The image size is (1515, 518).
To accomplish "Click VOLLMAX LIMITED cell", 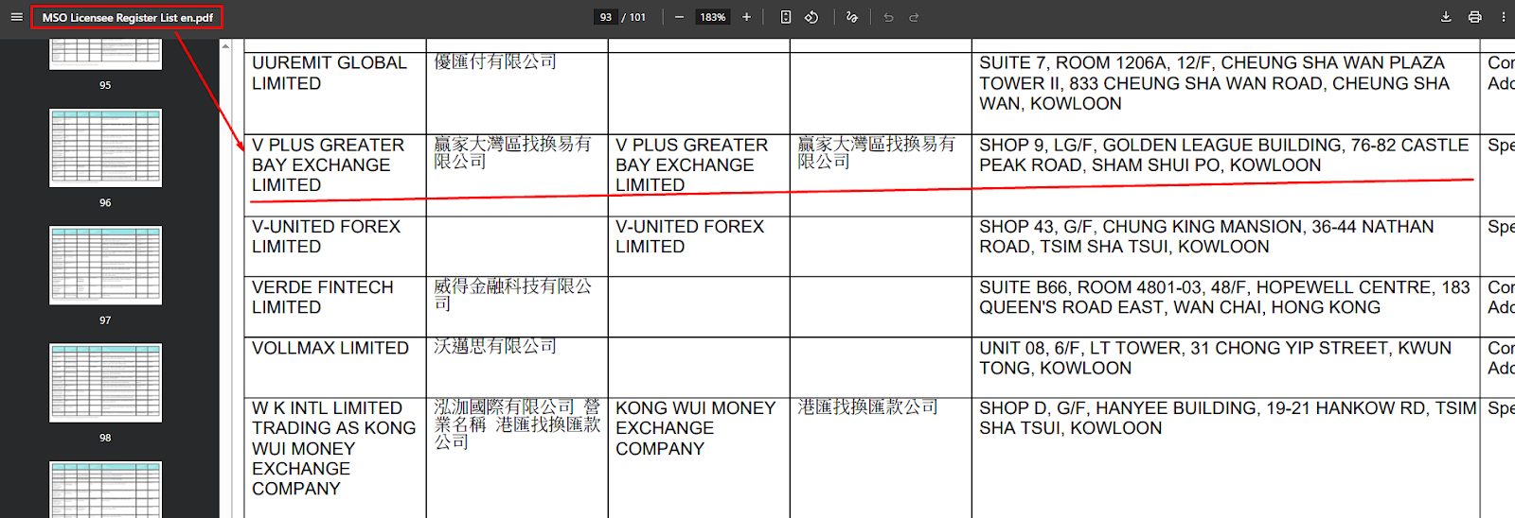I will [x=335, y=367].
